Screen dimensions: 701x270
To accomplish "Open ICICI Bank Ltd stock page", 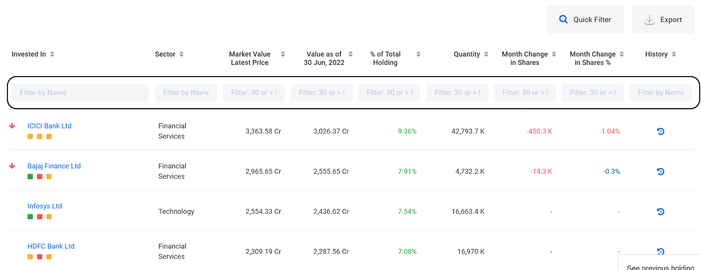I will [x=50, y=126].
